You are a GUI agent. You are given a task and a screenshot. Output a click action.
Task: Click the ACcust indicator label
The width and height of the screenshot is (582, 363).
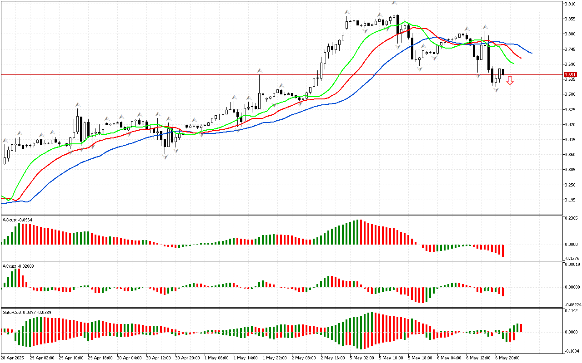click(x=16, y=266)
